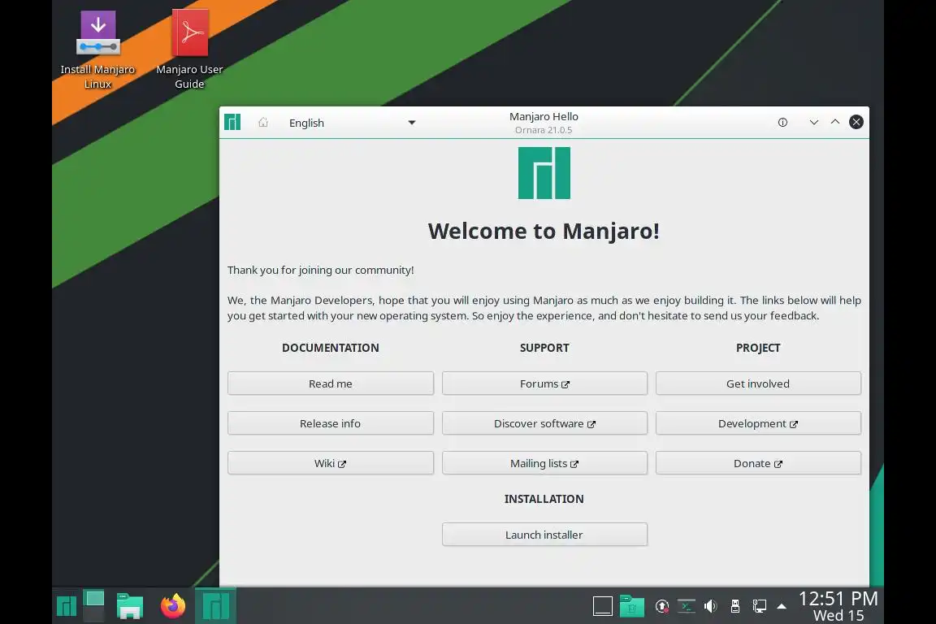936x624 pixels.
Task: Click the Donate button
Action: [x=758, y=463]
